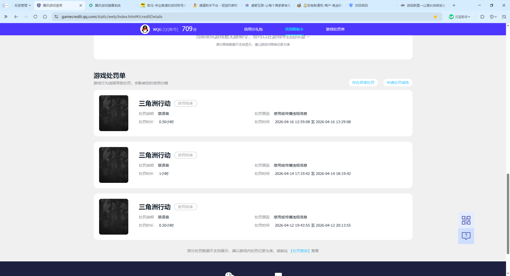Go forward with the forward arrow
Image resolution: width=510 pixels, height=276 pixels.
pos(26,17)
